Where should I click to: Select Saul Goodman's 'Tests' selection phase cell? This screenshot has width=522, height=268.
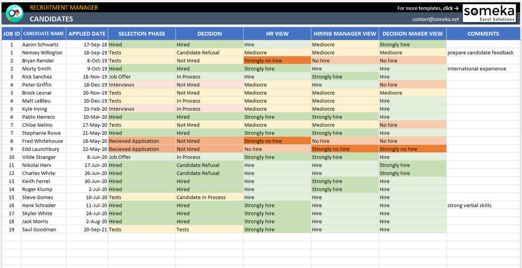pyautogui.click(x=141, y=229)
